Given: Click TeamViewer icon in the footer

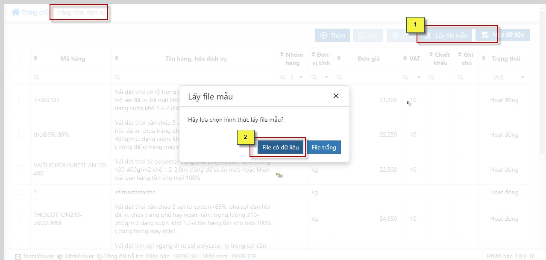Looking at the screenshot, I should (18, 257).
